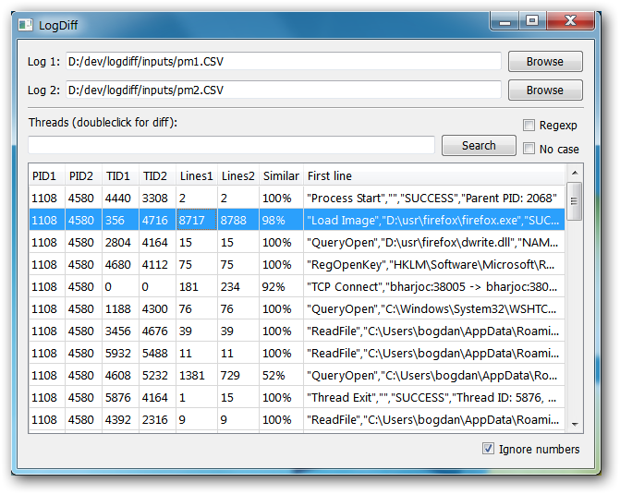This screenshot has width=620, height=494.
Task: Click the LogDiff app icon in title bar
Action: [25, 25]
